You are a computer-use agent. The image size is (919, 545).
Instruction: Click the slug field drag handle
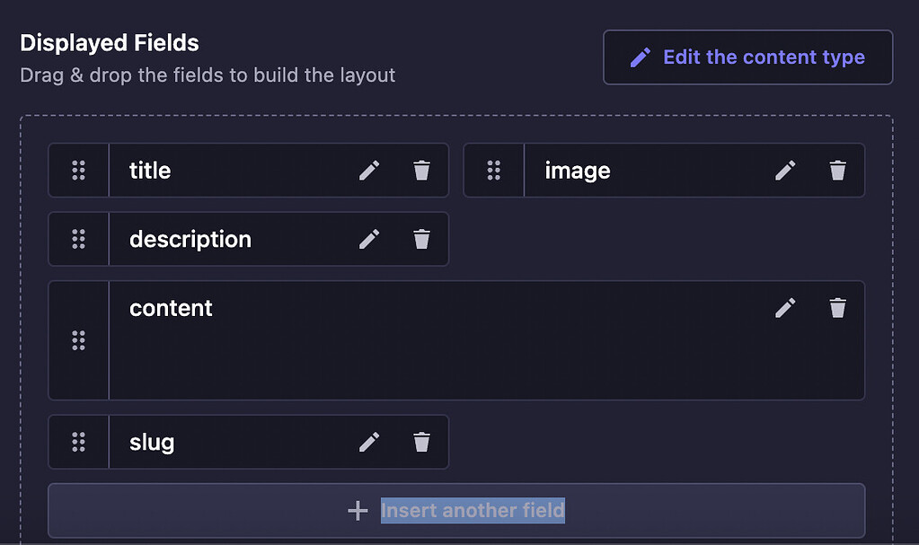point(79,442)
